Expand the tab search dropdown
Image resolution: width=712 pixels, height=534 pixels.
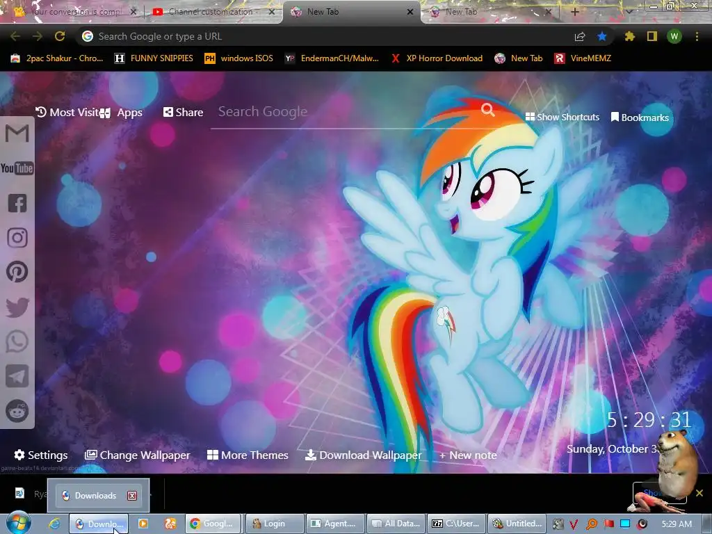[x=629, y=12]
